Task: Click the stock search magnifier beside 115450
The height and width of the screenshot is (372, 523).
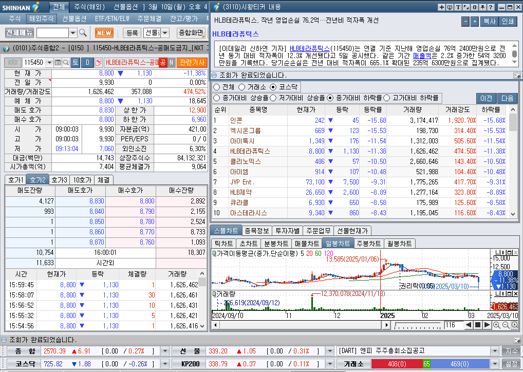Action: point(66,62)
